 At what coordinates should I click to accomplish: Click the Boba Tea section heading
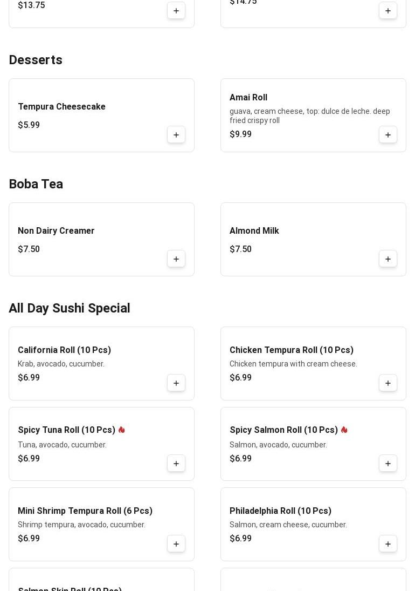pos(36,184)
